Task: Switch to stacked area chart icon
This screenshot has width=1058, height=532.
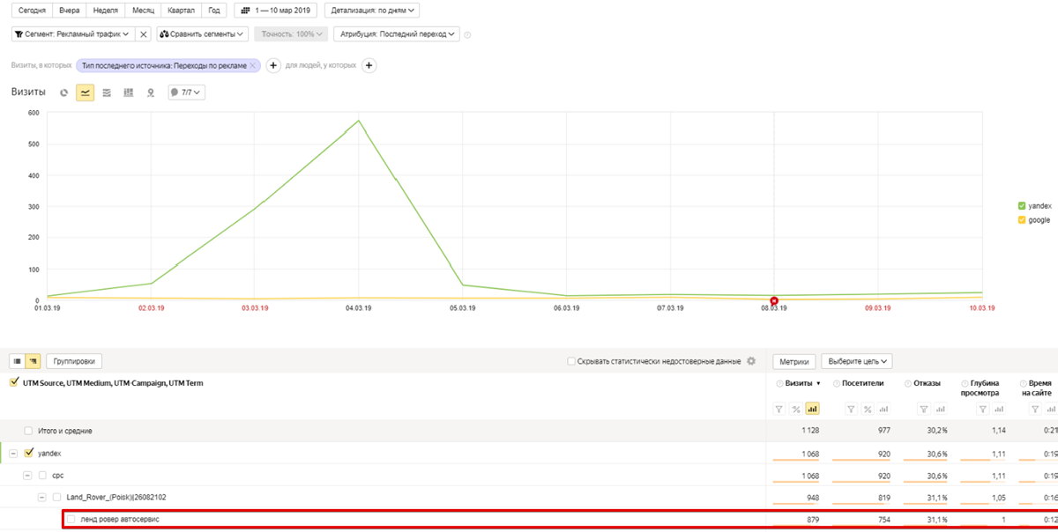Action: pyautogui.click(x=107, y=92)
